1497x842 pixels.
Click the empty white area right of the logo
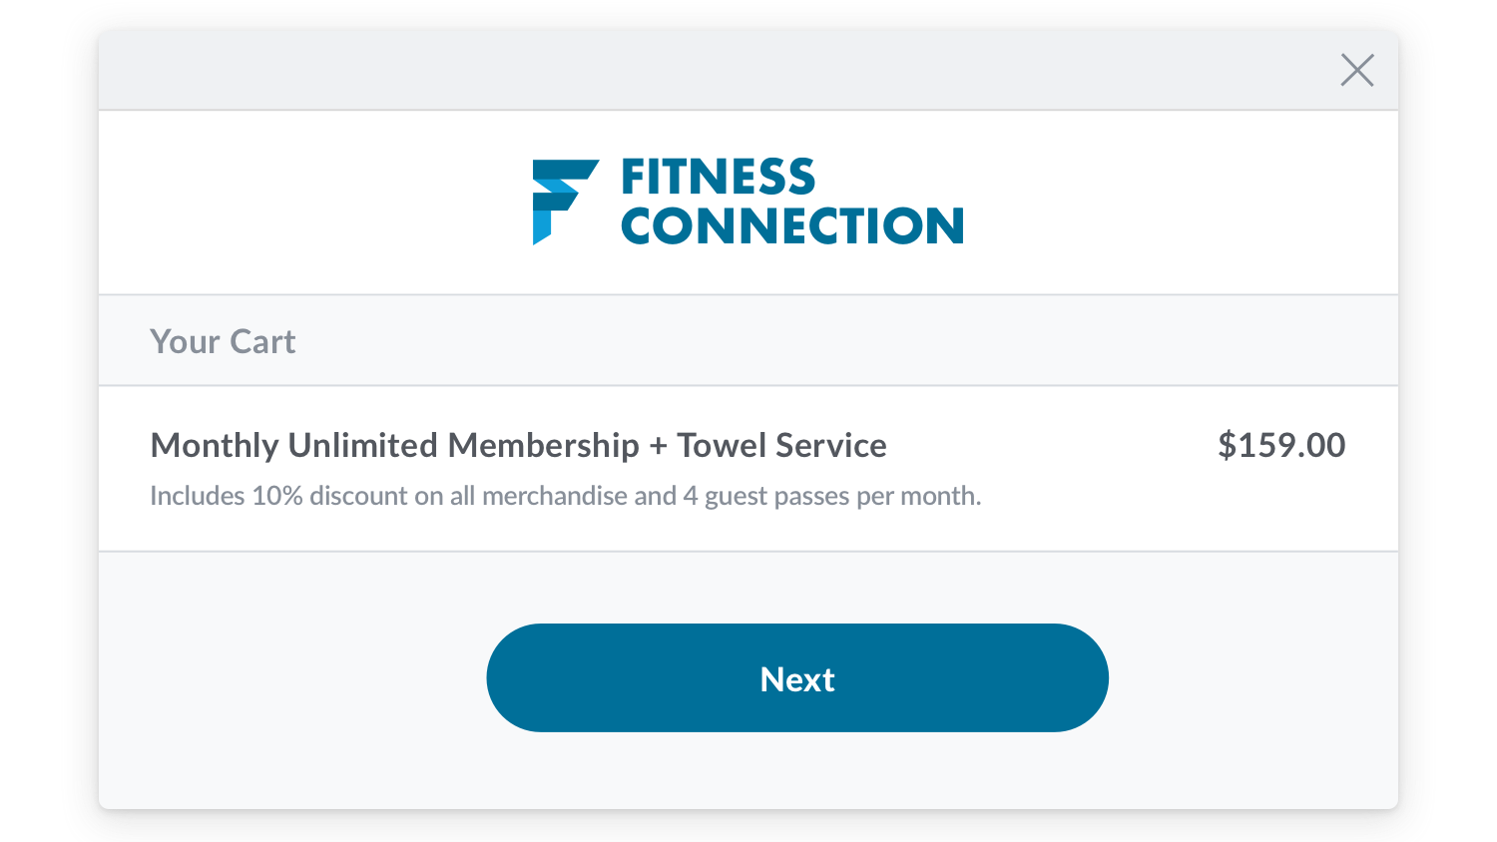[x=1178, y=203]
